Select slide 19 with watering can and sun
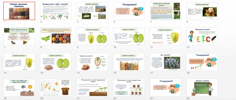The width and height of the screenshot is (236, 100). pyautogui.click(x=19, y=87)
